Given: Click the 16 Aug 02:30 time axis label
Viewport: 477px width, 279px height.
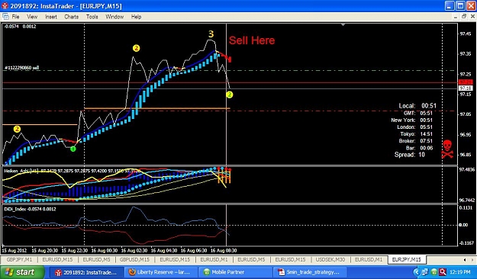Looking at the screenshot, I should click(x=134, y=251).
